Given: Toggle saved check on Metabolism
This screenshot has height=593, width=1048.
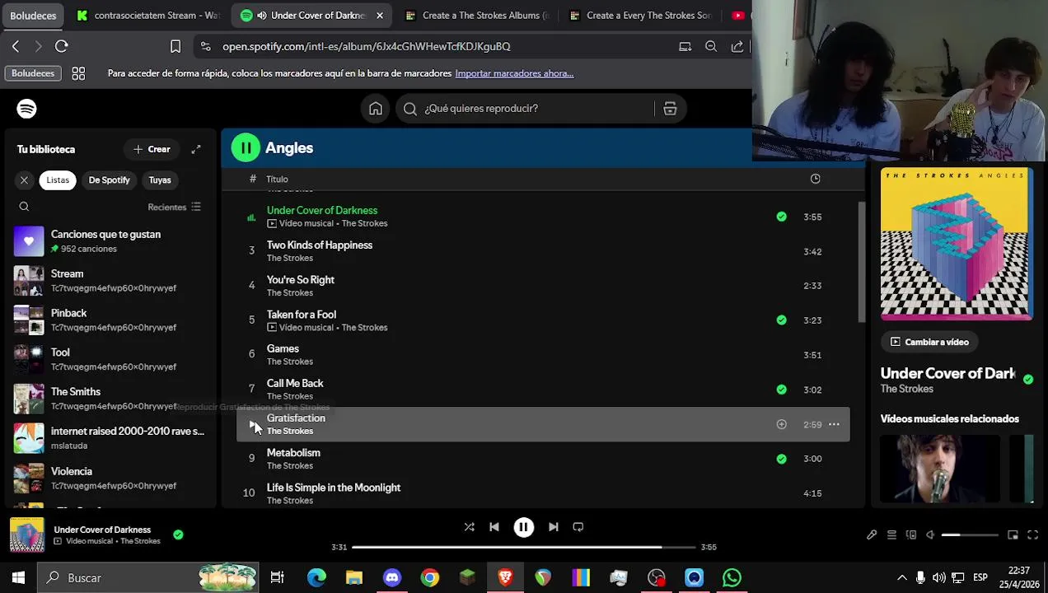Looking at the screenshot, I should point(781,459).
